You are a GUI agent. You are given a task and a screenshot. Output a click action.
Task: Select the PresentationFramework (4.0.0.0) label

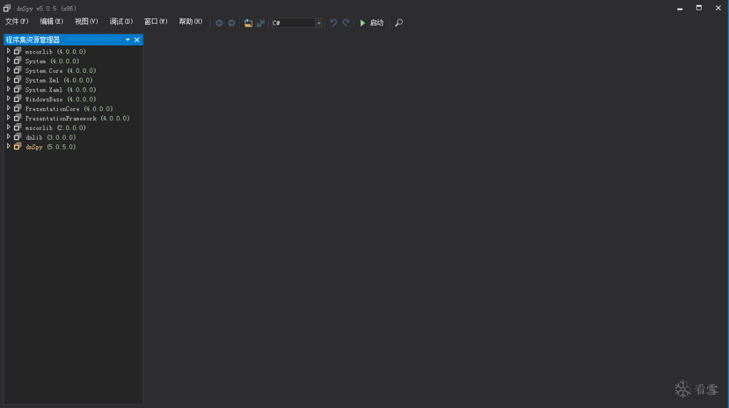[x=78, y=118]
